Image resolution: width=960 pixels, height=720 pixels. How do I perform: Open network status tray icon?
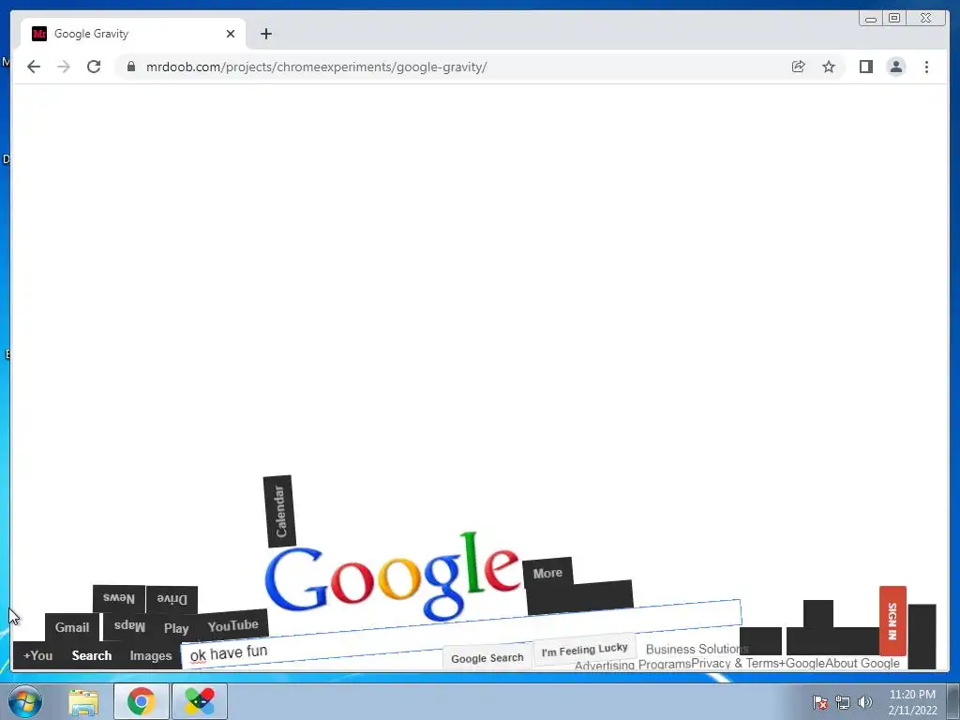coord(843,702)
